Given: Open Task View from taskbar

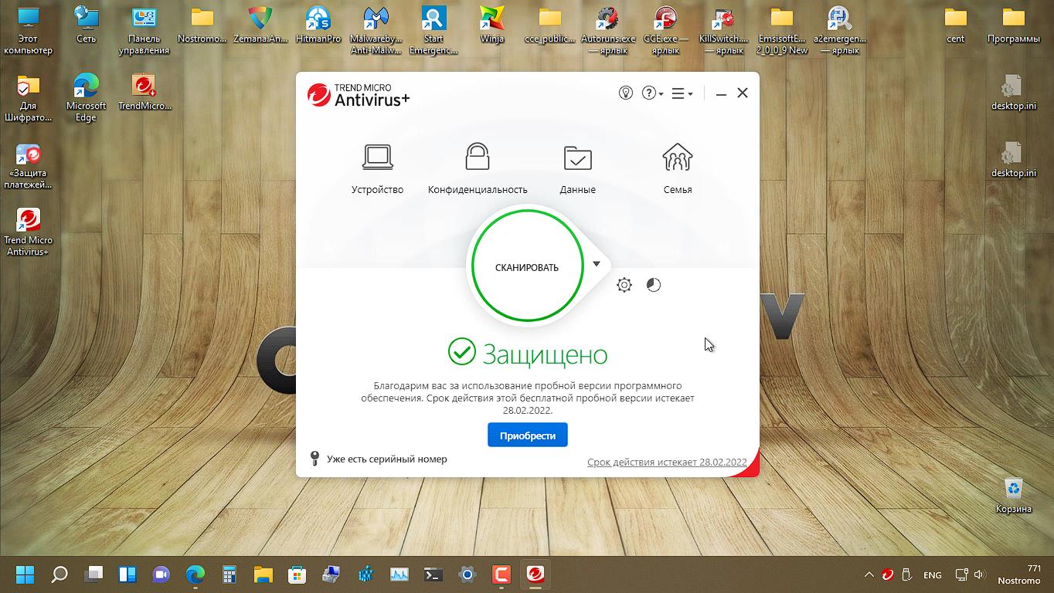Looking at the screenshot, I should click(93, 574).
